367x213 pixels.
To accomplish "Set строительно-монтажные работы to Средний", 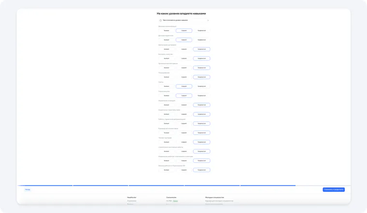I will tap(184, 151).
